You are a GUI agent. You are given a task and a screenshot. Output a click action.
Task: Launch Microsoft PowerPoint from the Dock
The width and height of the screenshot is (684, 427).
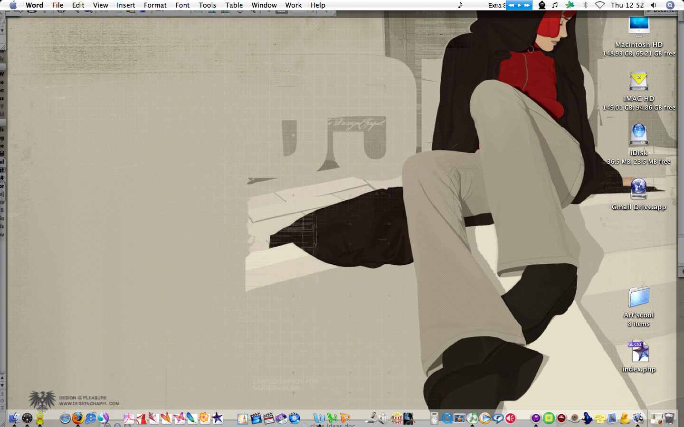coord(345,418)
